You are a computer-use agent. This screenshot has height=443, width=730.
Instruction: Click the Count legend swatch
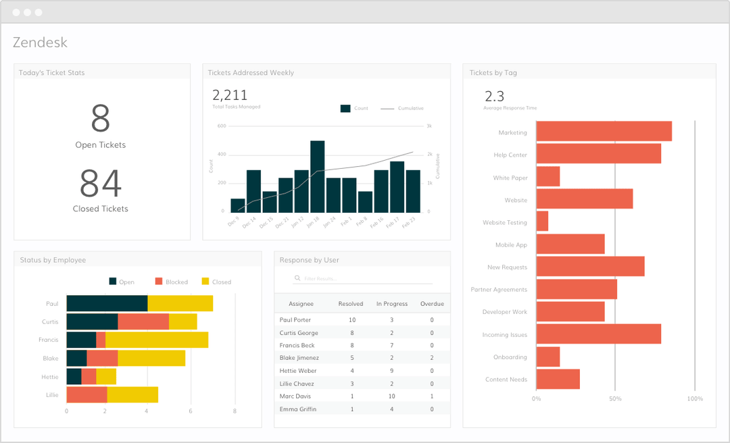point(345,109)
